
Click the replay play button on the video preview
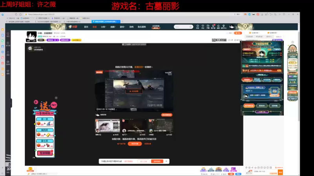(134, 91)
